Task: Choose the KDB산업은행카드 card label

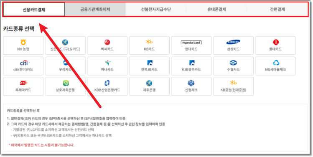Action: point(107,90)
